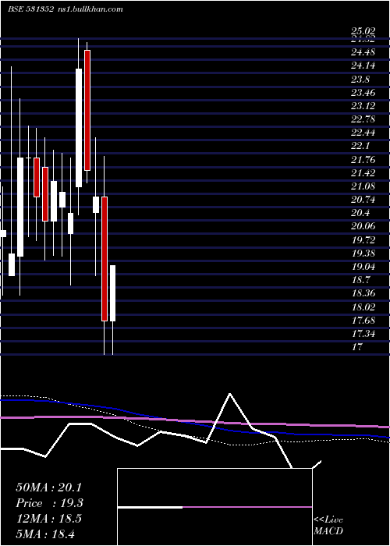The height and width of the screenshot is (546, 390).
Task: Click the peak of the white indicator line
Action: (229, 393)
